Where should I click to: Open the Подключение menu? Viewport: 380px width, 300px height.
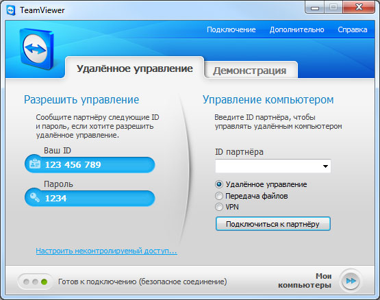231,29
